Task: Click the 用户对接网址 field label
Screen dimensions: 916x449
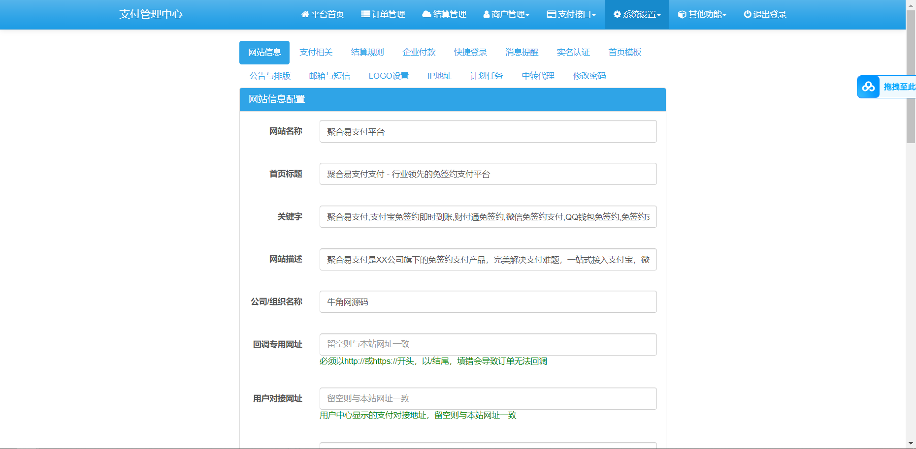Action: (x=278, y=399)
